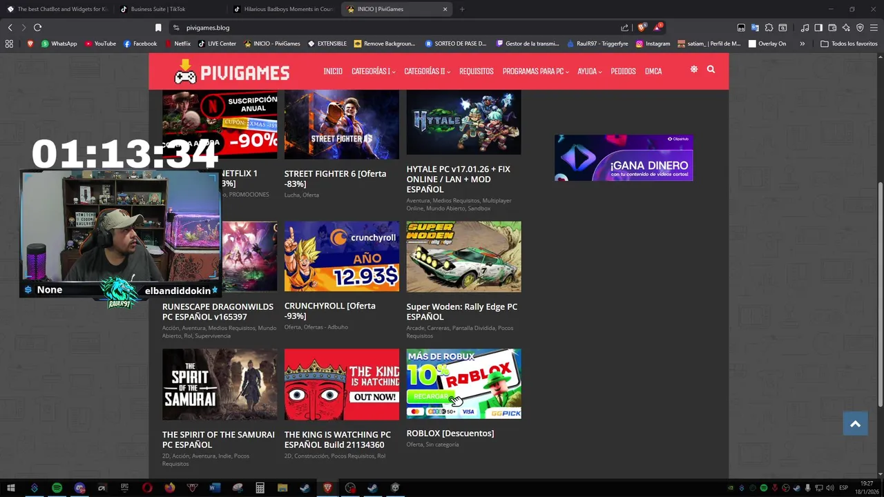This screenshot has height=497, width=884.
Task: Open File Explorer in the taskbar
Action: (x=282, y=488)
